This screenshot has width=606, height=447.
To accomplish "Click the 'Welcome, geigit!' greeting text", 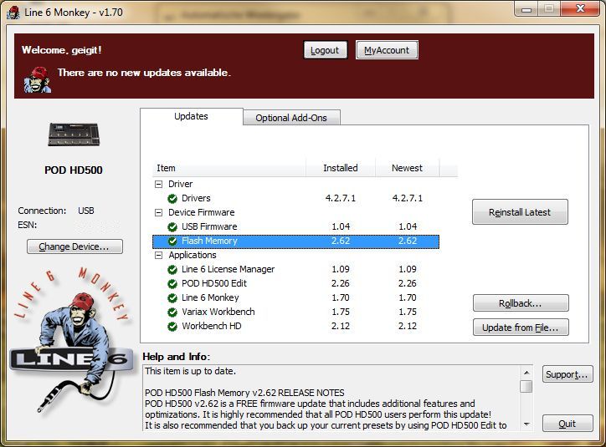I will (x=61, y=50).
